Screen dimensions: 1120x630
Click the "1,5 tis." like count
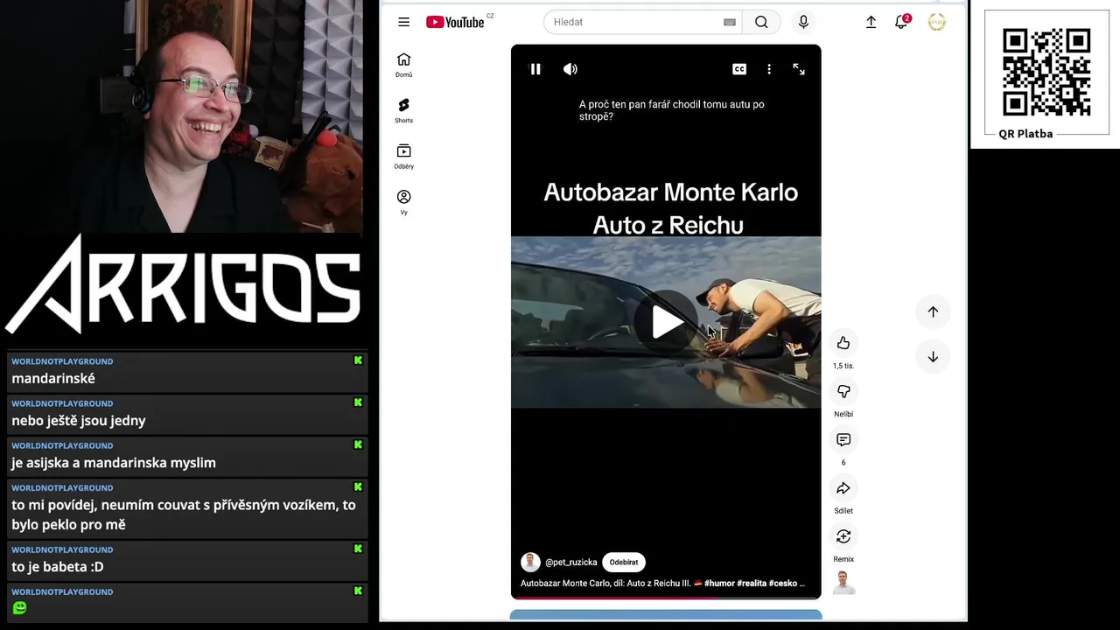pos(843,366)
